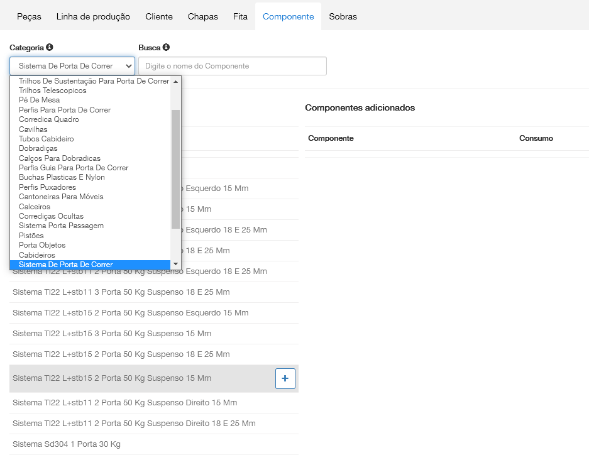Select Dobradiças from category list
This screenshot has height=460, width=589.
coord(38,148)
